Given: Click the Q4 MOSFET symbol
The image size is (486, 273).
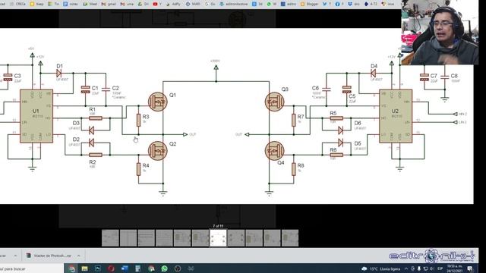Looking at the screenshot, I should pyautogui.click(x=274, y=151).
